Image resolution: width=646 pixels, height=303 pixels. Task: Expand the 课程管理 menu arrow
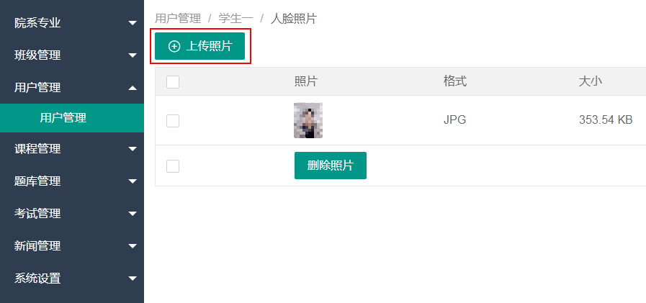point(133,149)
